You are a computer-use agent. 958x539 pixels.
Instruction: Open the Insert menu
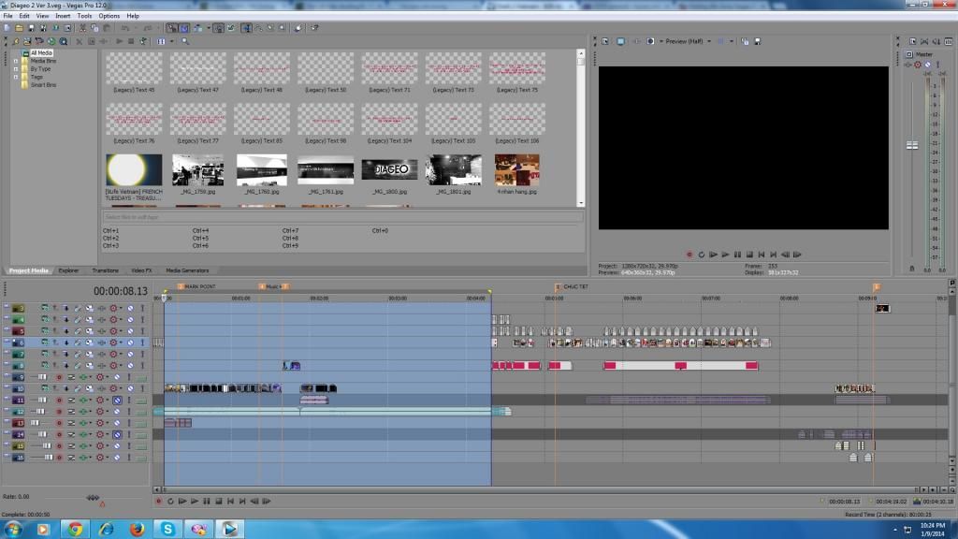click(x=63, y=16)
